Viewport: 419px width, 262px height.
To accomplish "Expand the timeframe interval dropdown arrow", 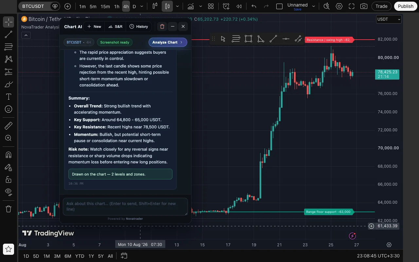I will 142,6.
